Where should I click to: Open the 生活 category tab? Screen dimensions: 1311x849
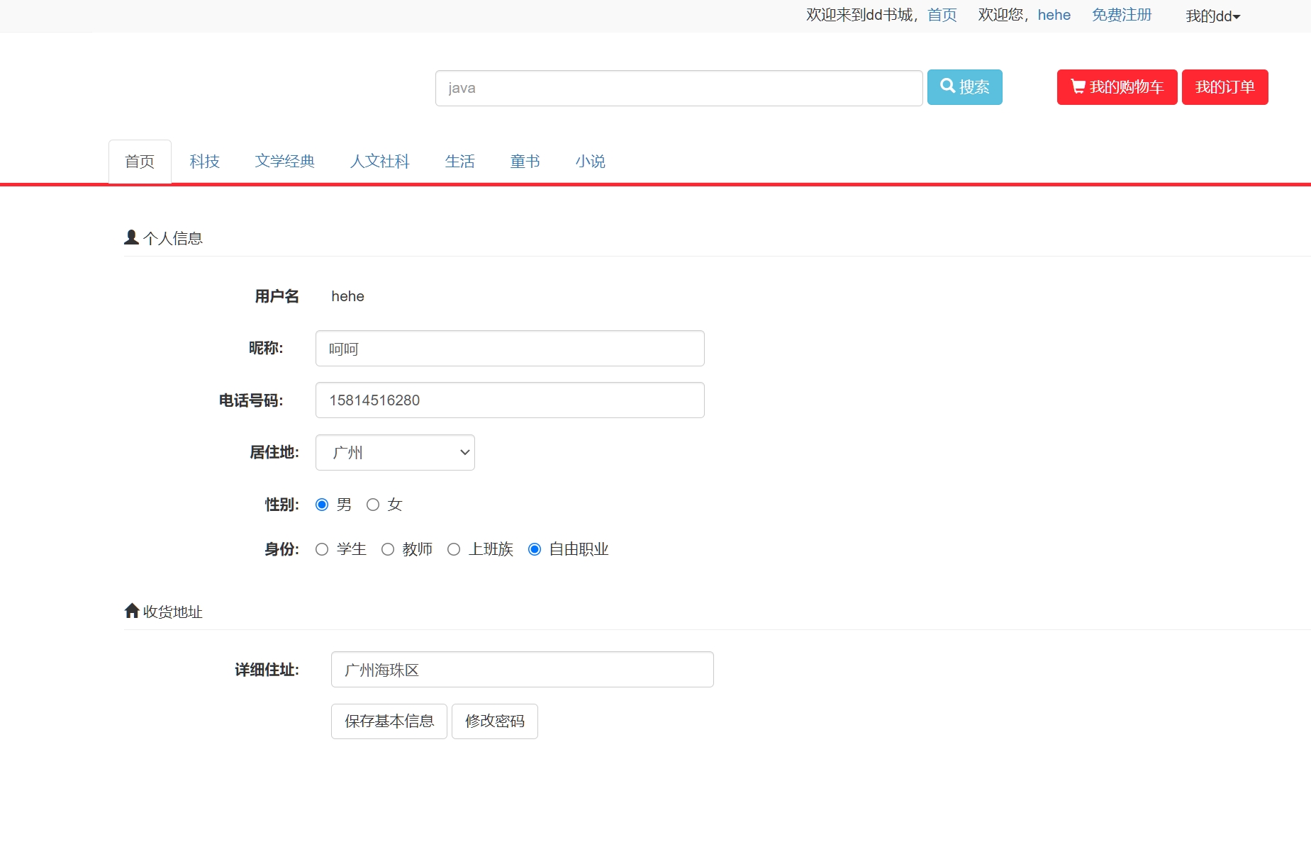pos(460,162)
